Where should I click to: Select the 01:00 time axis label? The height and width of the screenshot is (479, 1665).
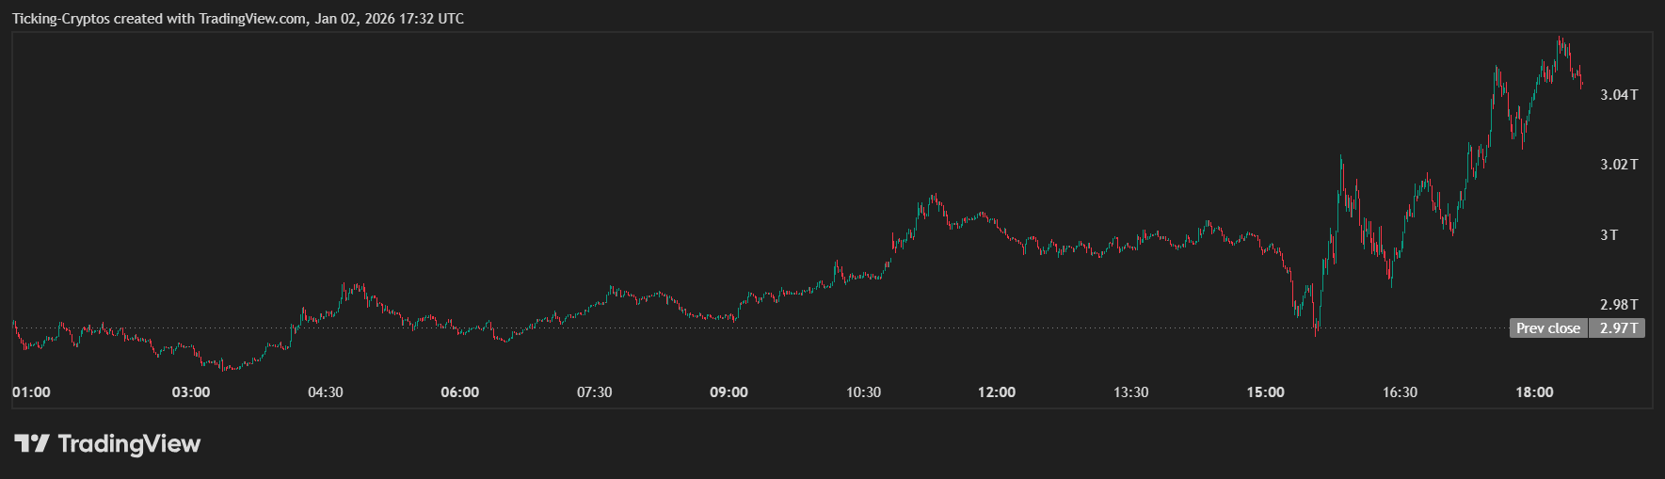pos(31,392)
